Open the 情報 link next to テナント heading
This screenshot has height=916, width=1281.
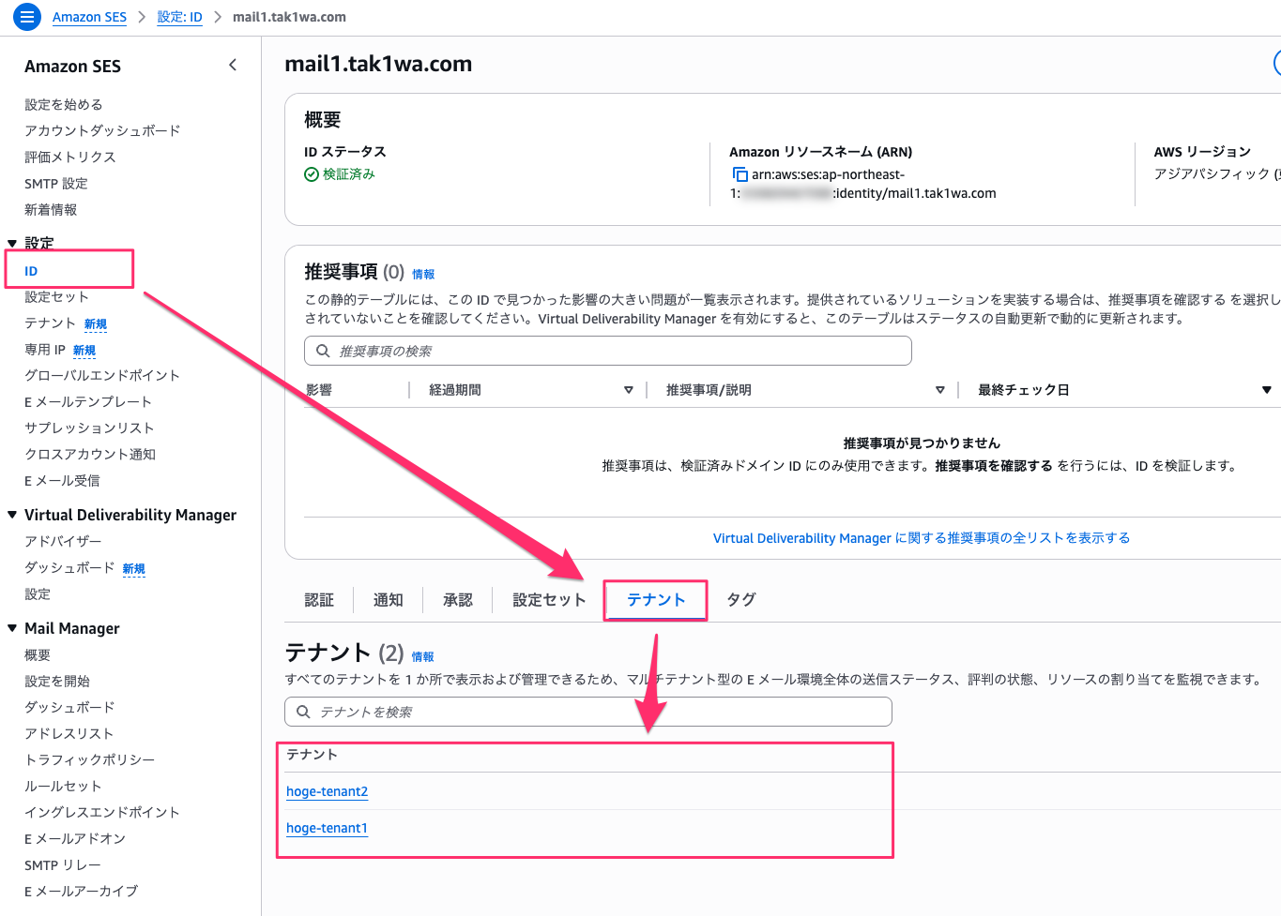pos(423,657)
